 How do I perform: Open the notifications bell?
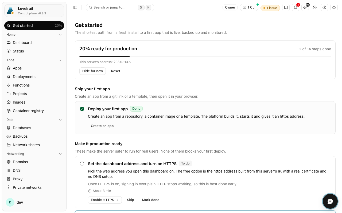click(296, 7)
